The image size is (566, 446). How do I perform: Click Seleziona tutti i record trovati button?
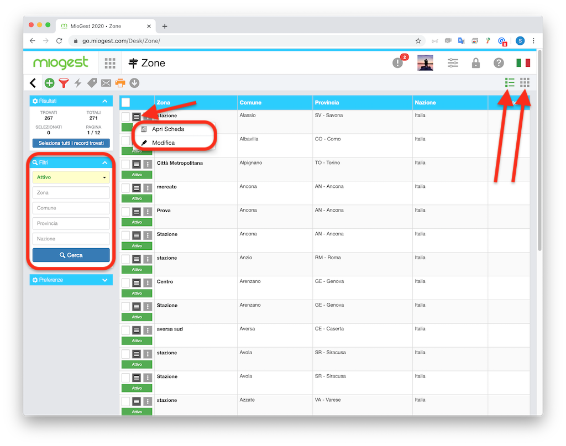(71, 143)
